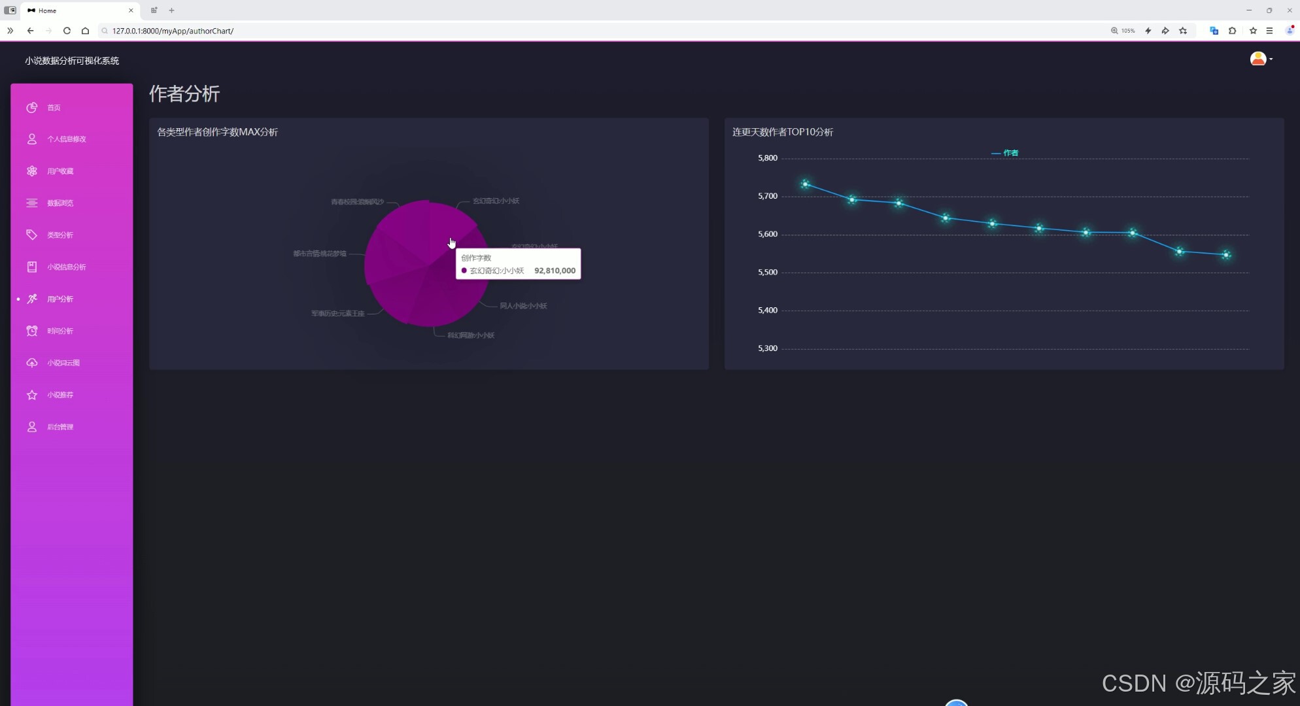Open a new browser tab

171,10
